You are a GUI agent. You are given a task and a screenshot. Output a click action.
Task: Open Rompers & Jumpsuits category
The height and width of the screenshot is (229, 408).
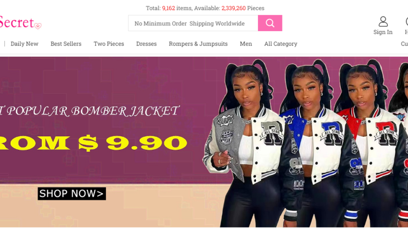tap(198, 44)
